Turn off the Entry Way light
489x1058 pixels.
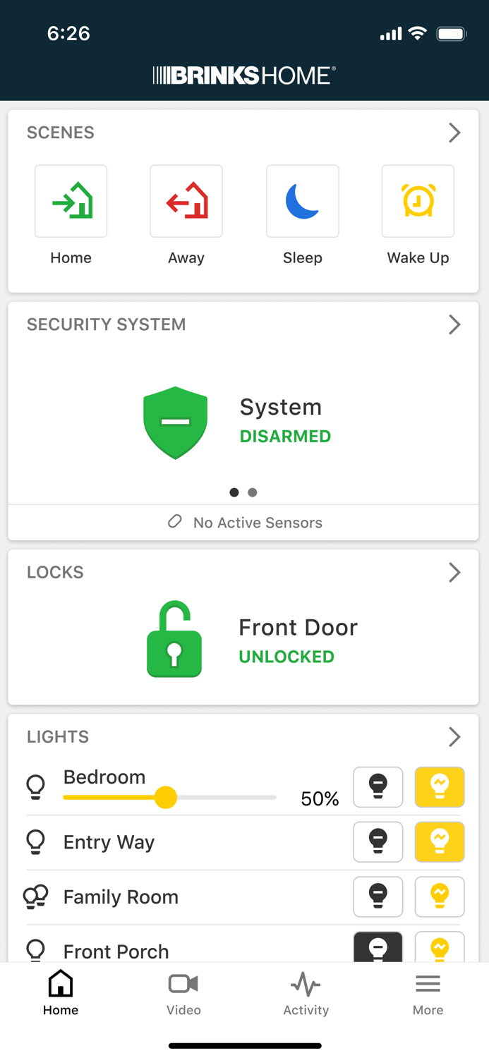[378, 842]
